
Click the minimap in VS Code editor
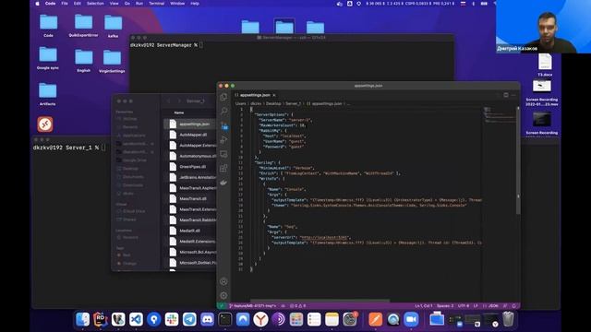point(500,114)
